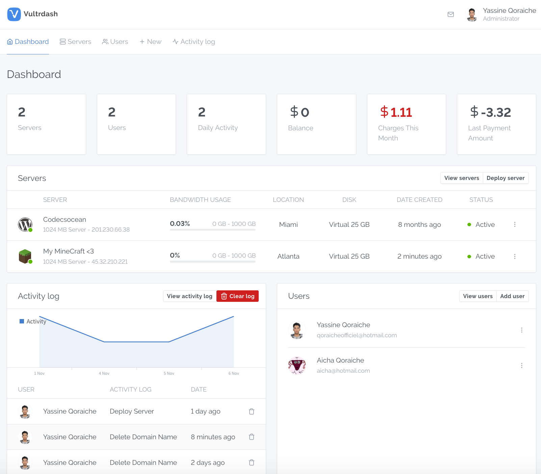The image size is (541, 474).
Task: Open options menu for Yassine Qoraiche user
Action: (x=521, y=330)
